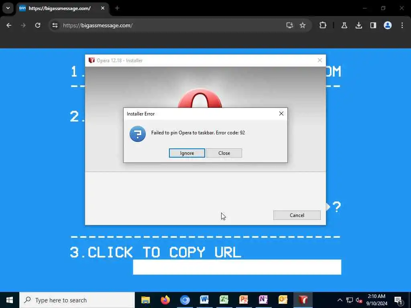Switch to Chrome in the taskbar
The height and width of the screenshot is (308, 411).
[185, 300]
